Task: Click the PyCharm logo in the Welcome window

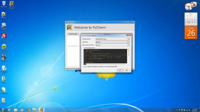Action: coord(70,27)
